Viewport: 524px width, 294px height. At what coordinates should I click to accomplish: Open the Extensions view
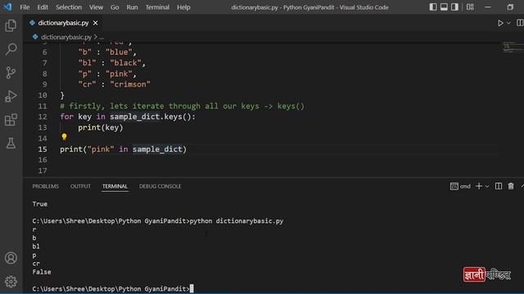[x=11, y=120]
